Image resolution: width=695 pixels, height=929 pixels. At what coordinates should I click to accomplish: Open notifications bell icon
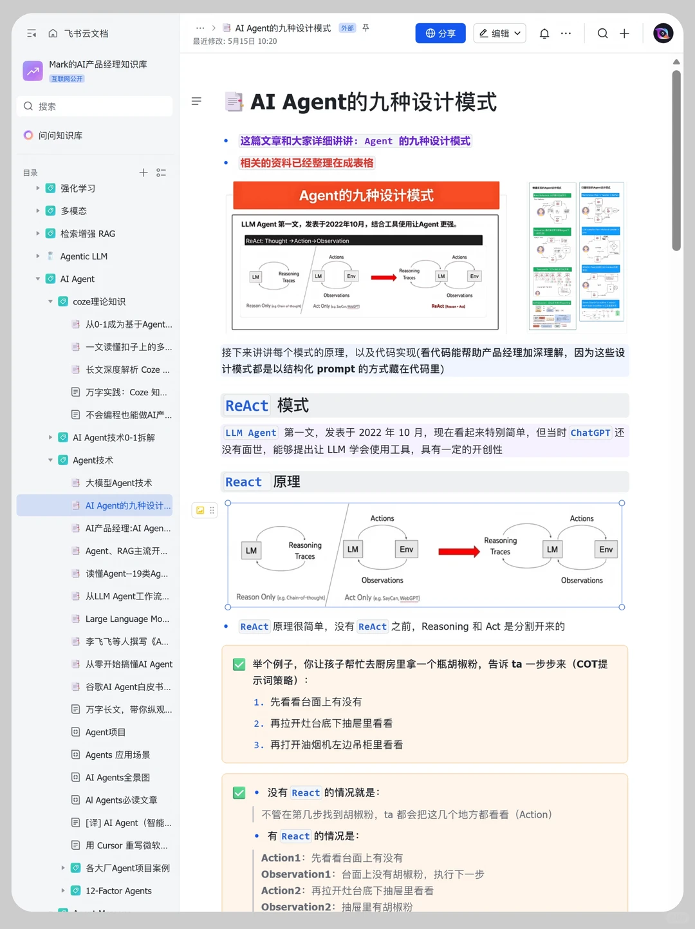(x=544, y=33)
